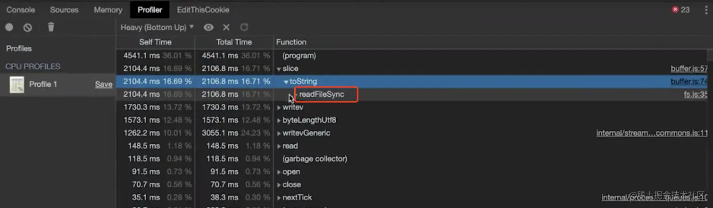Click the clear all profiles icon
713x208 pixels.
28,27
